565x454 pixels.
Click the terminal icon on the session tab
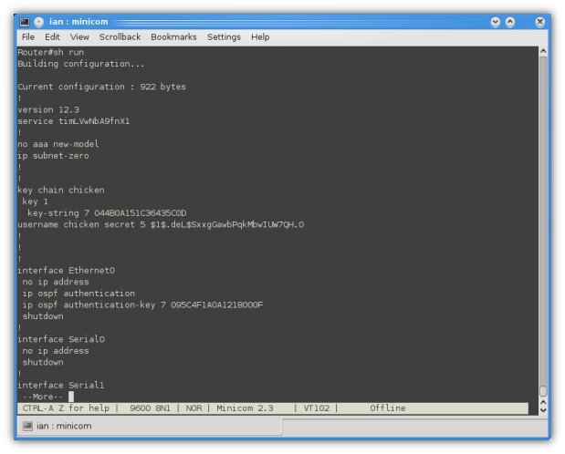point(27,426)
